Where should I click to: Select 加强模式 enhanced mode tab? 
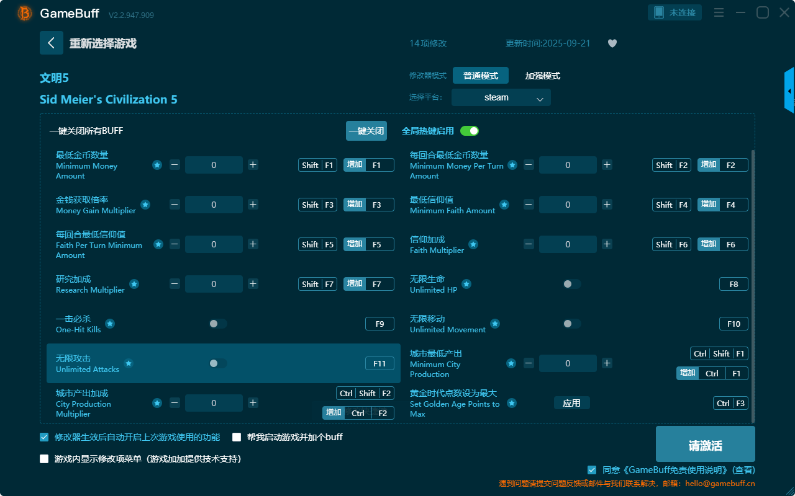pyautogui.click(x=543, y=76)
